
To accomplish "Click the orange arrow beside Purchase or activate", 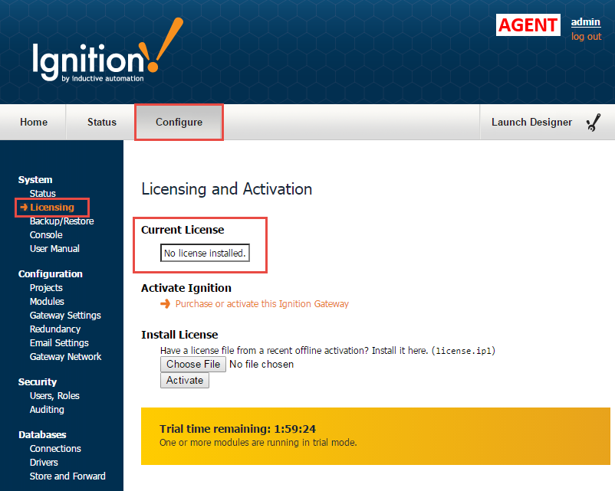I will tap(165, 303).
